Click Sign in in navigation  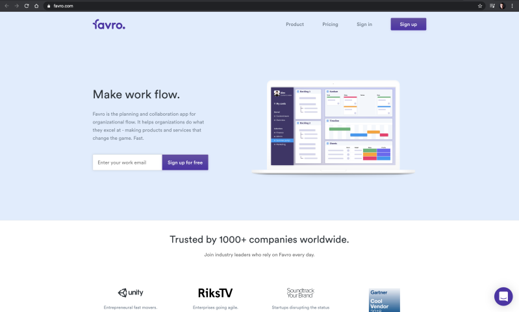tap(364, 24)
